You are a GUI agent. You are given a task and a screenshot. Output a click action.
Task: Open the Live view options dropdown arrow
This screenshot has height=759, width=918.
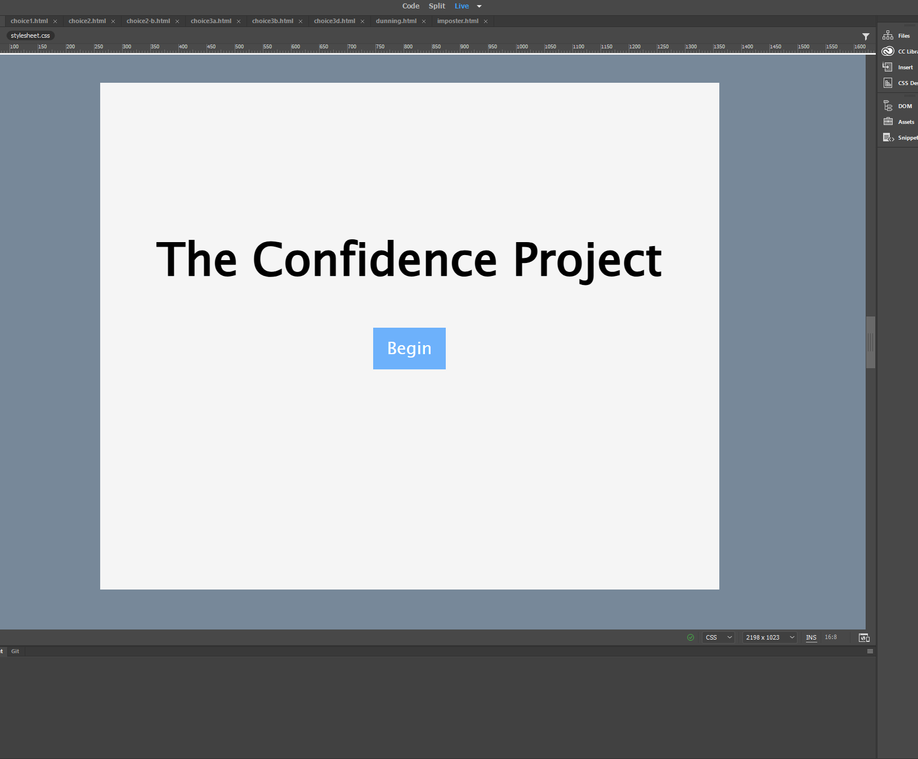pos(479,6)
